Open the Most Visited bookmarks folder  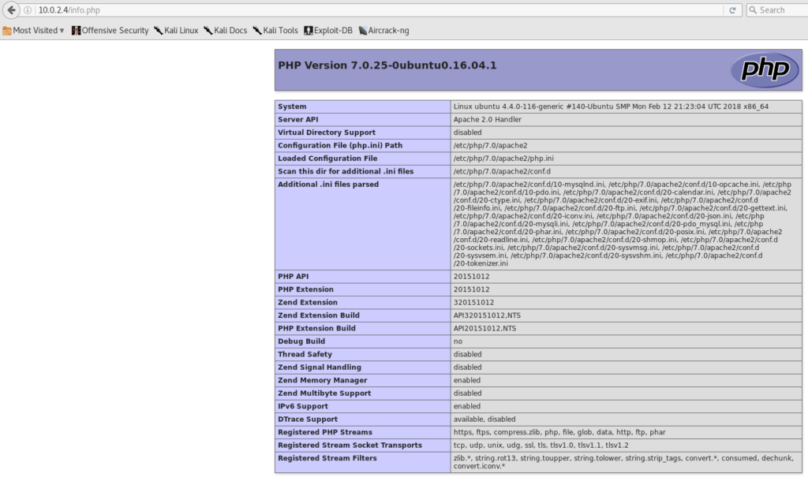tap(34, 31)
